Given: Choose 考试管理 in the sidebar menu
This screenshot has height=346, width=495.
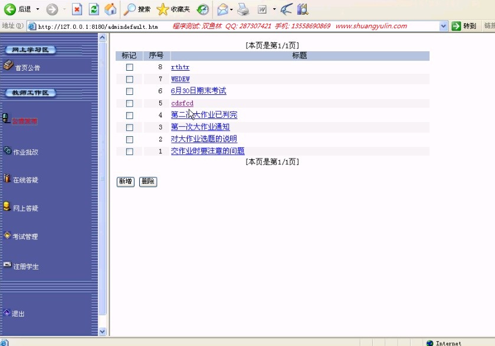Looking at the screenshot, I should [x=25, y=236].
